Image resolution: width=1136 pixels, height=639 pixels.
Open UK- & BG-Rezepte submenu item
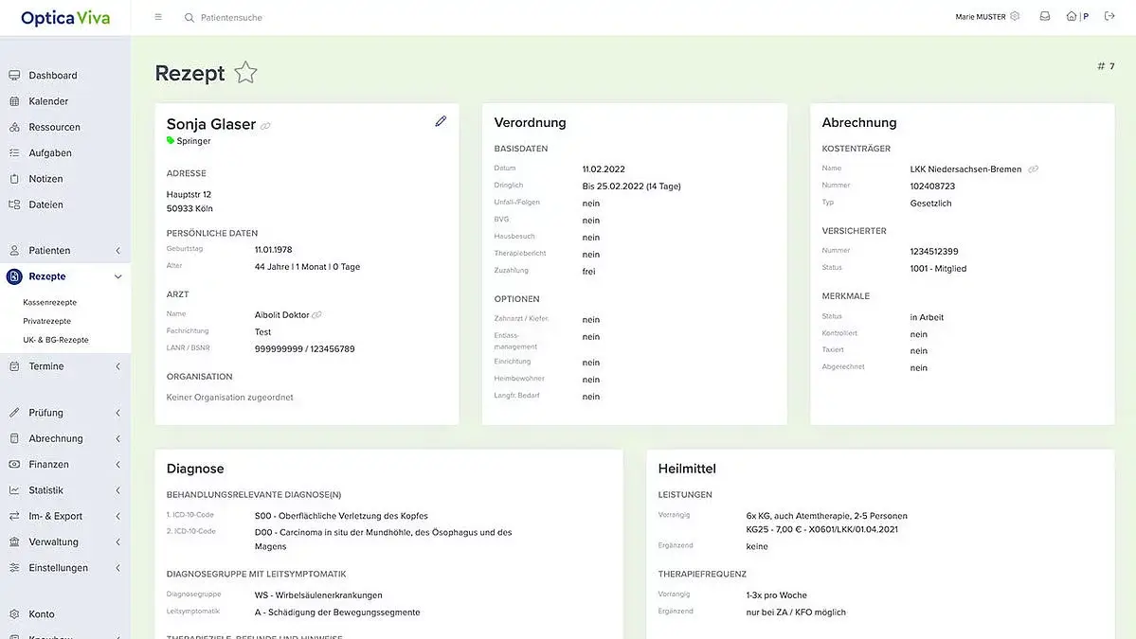(x=56, y=340)
